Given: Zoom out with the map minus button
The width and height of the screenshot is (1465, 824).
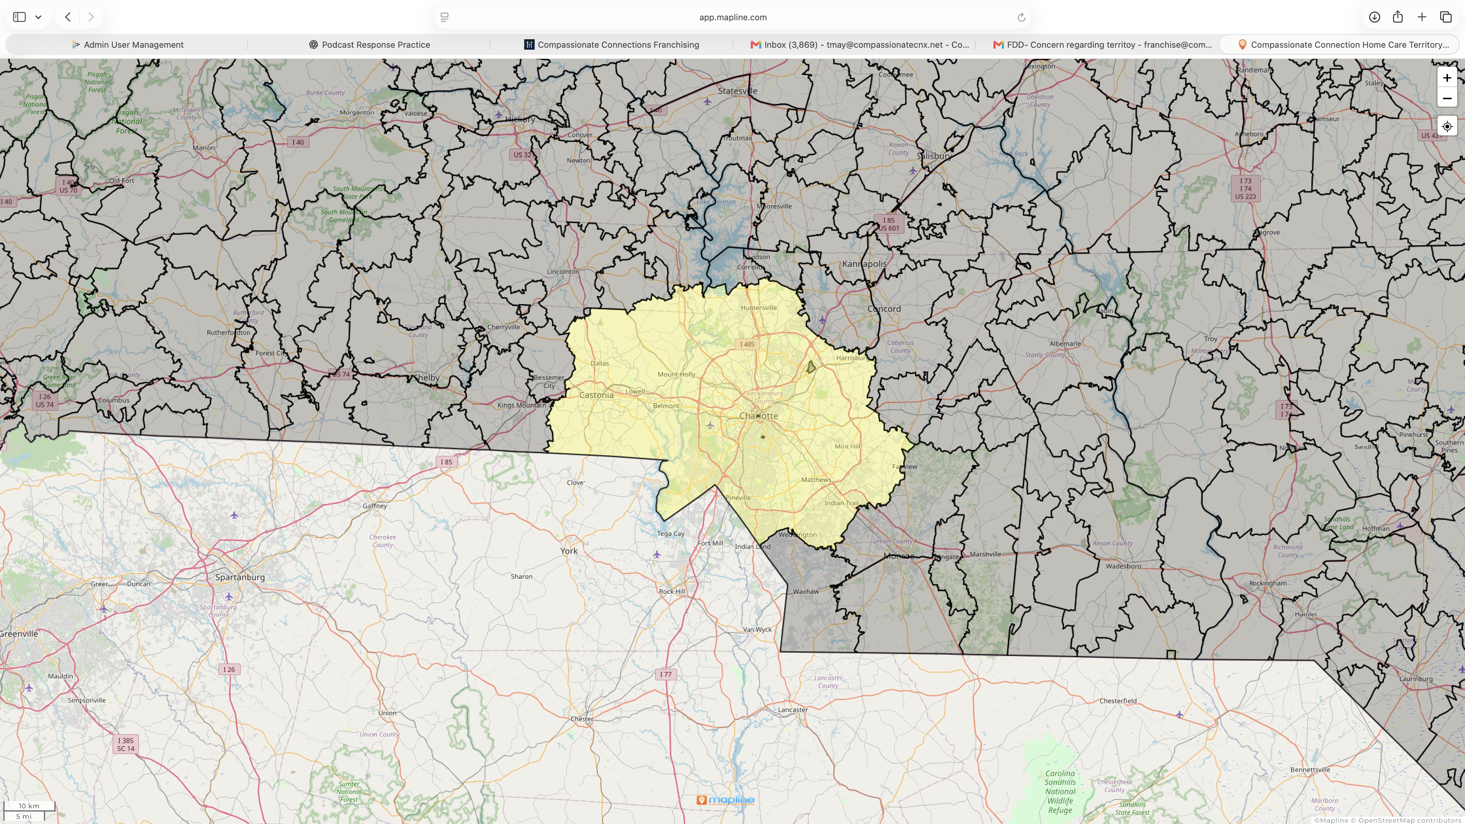Looking at the screenshot, I should pos(1447,98).
